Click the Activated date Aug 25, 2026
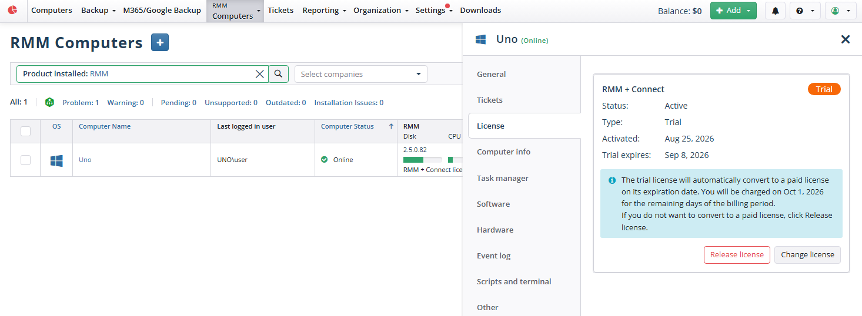This screenshot has width=862, height=316. (690, 139)
